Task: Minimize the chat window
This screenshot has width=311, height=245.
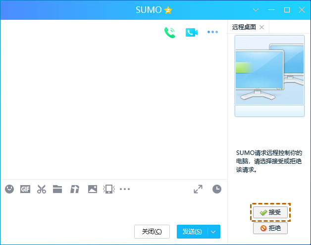Action: [271, 10]
